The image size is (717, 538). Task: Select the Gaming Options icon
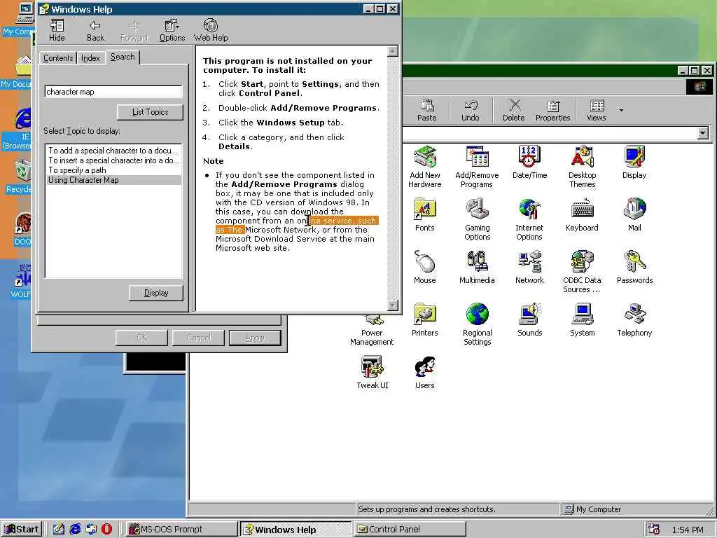tap(477, 219)
